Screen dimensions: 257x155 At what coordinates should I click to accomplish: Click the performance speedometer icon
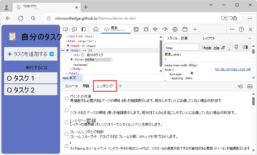coord(165,29)
